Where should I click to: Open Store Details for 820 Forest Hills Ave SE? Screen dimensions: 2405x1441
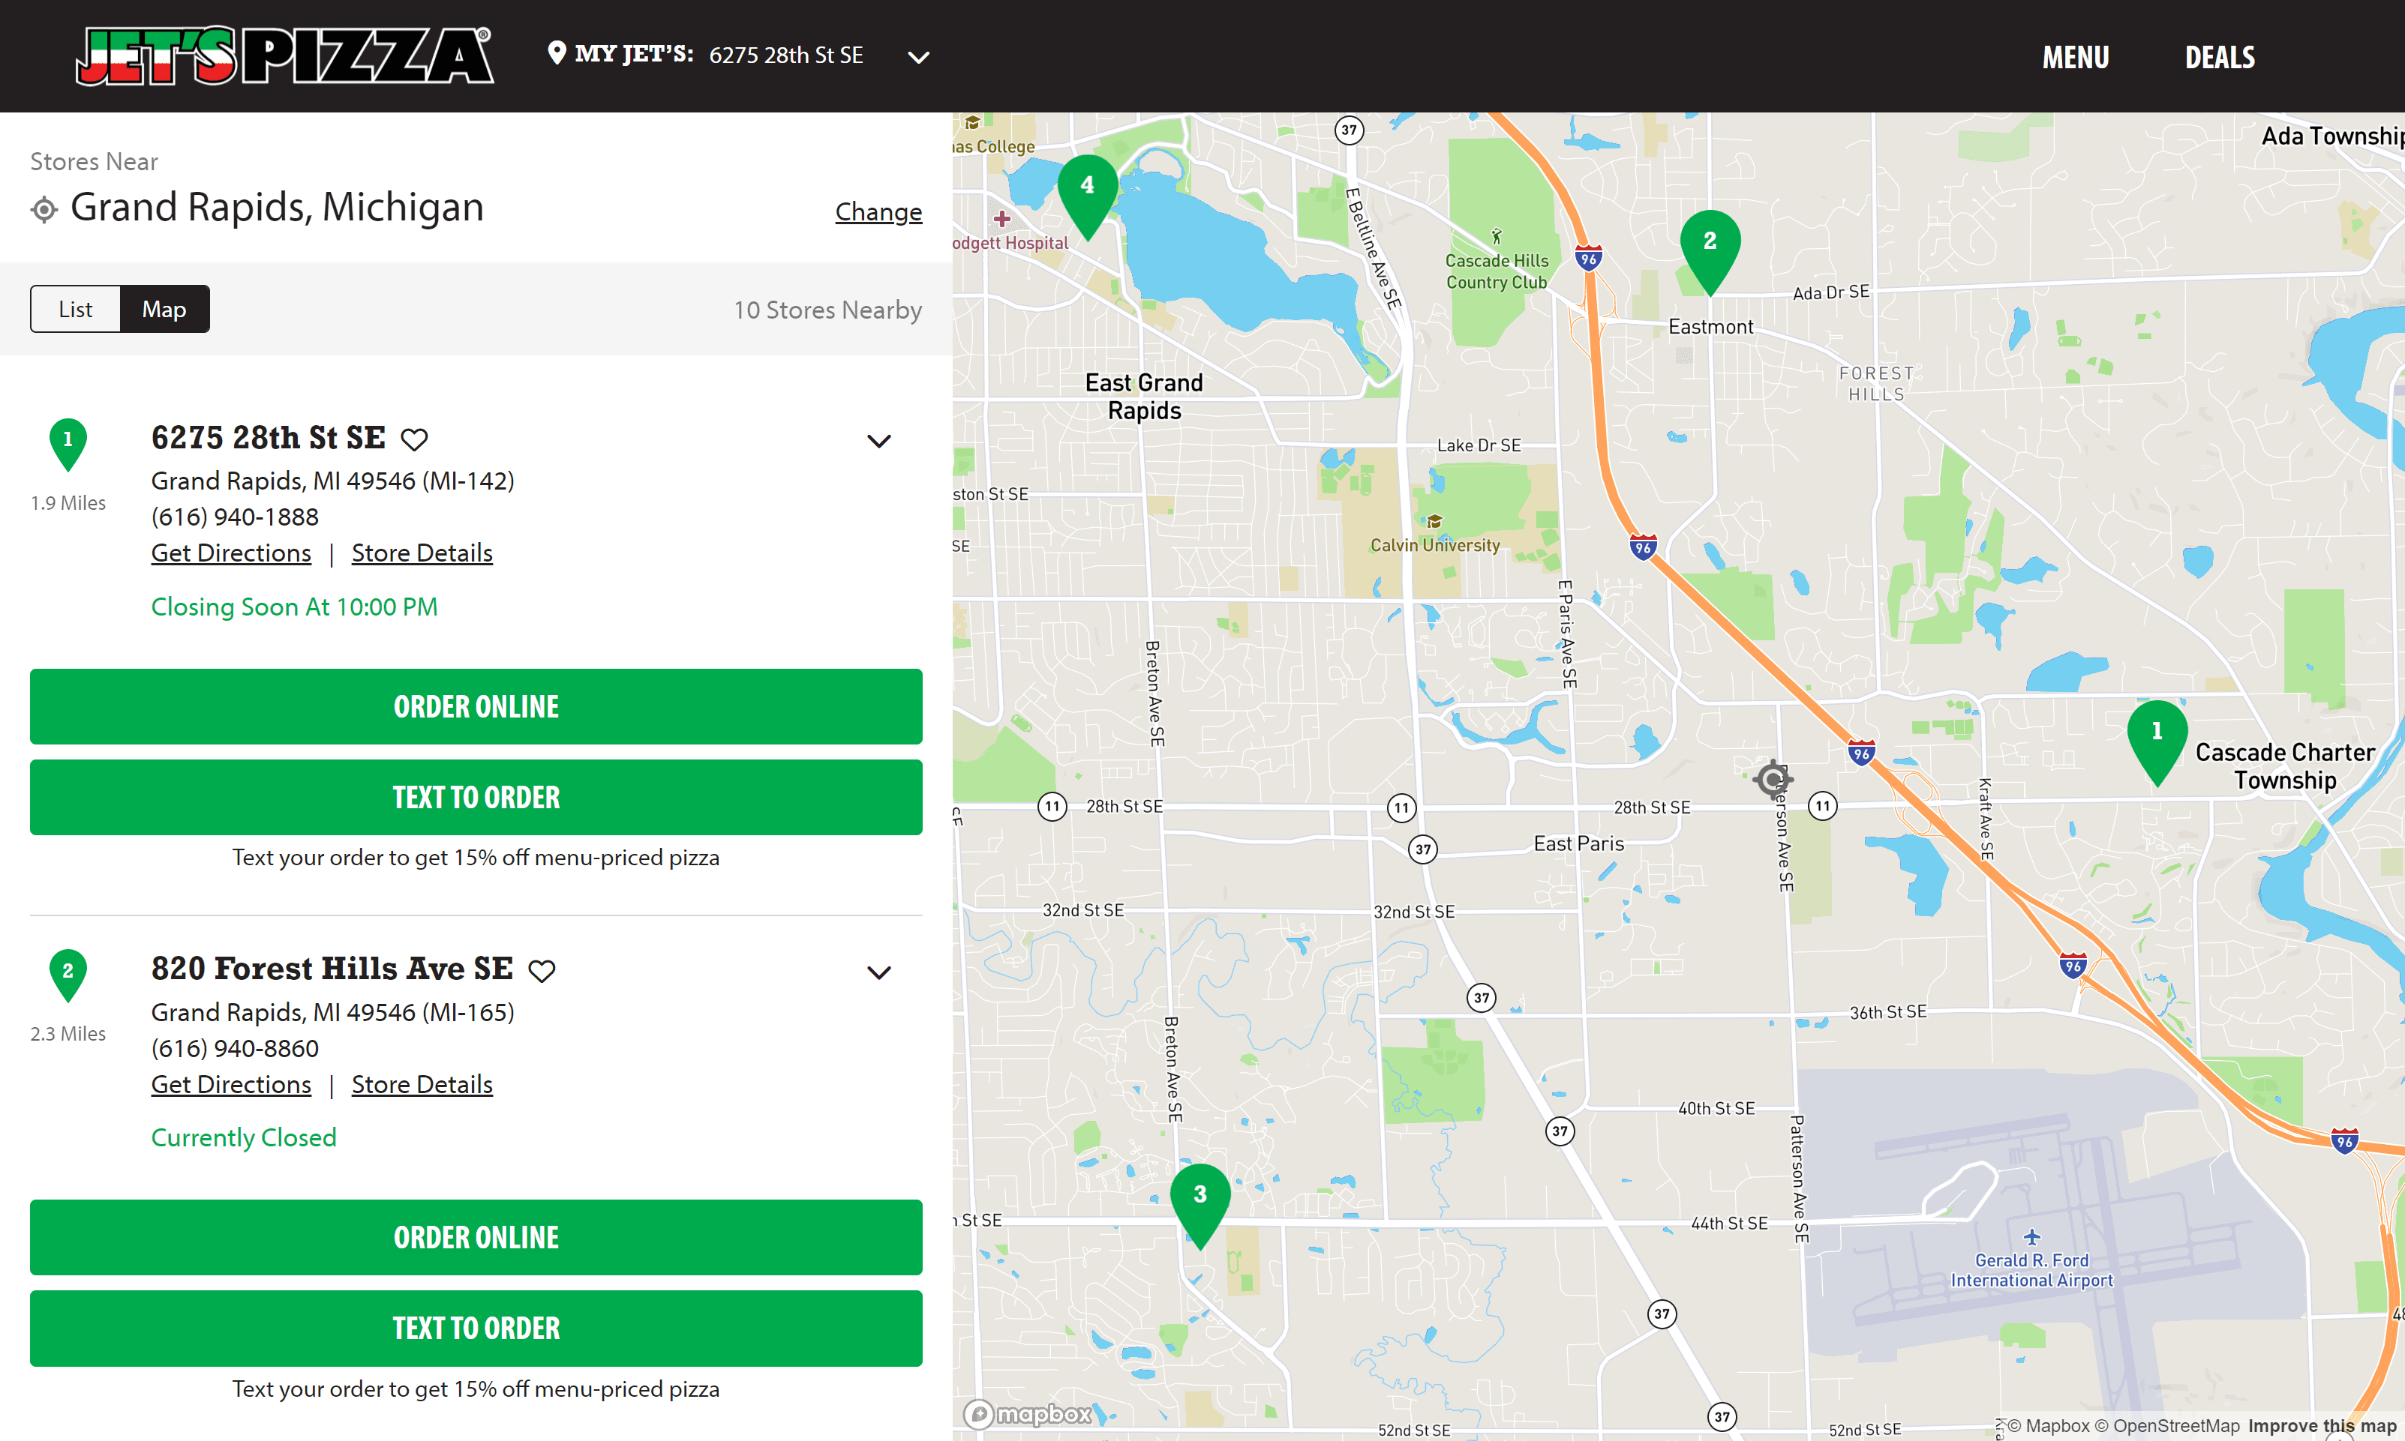point(422,1083)
